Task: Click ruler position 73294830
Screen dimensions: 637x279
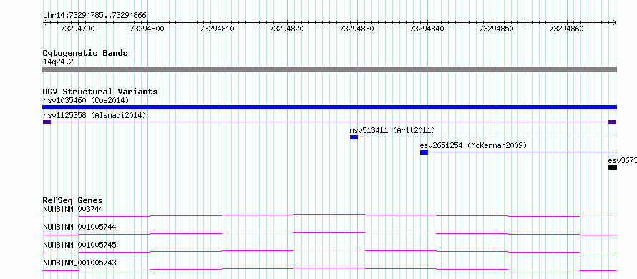Action: pos(357,29)
